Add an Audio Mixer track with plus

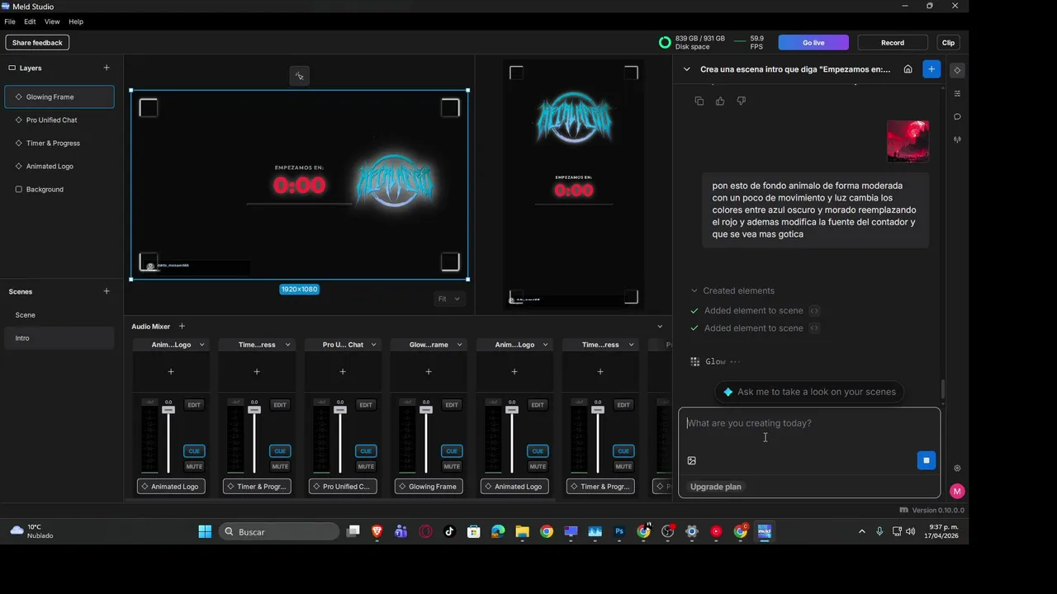point(182,327)
